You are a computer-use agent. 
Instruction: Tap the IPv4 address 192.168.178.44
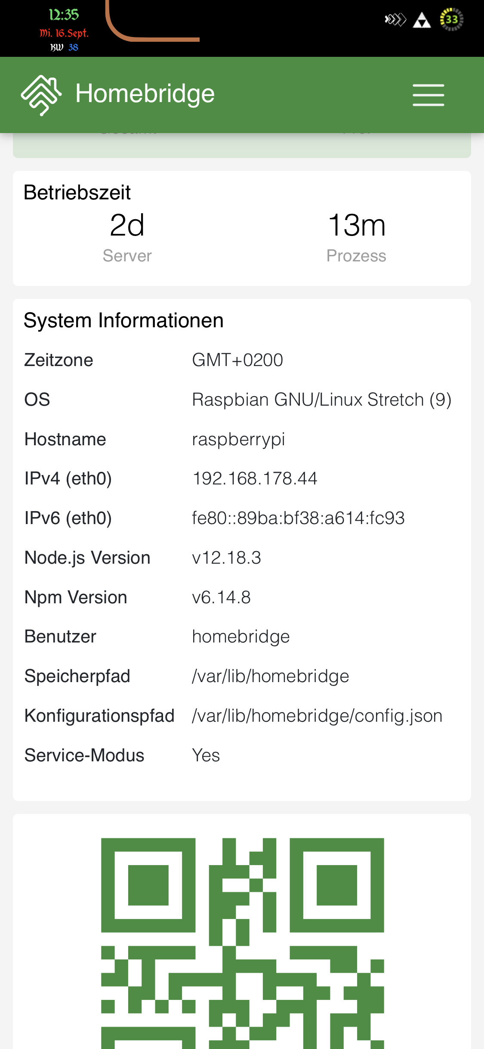255,478
